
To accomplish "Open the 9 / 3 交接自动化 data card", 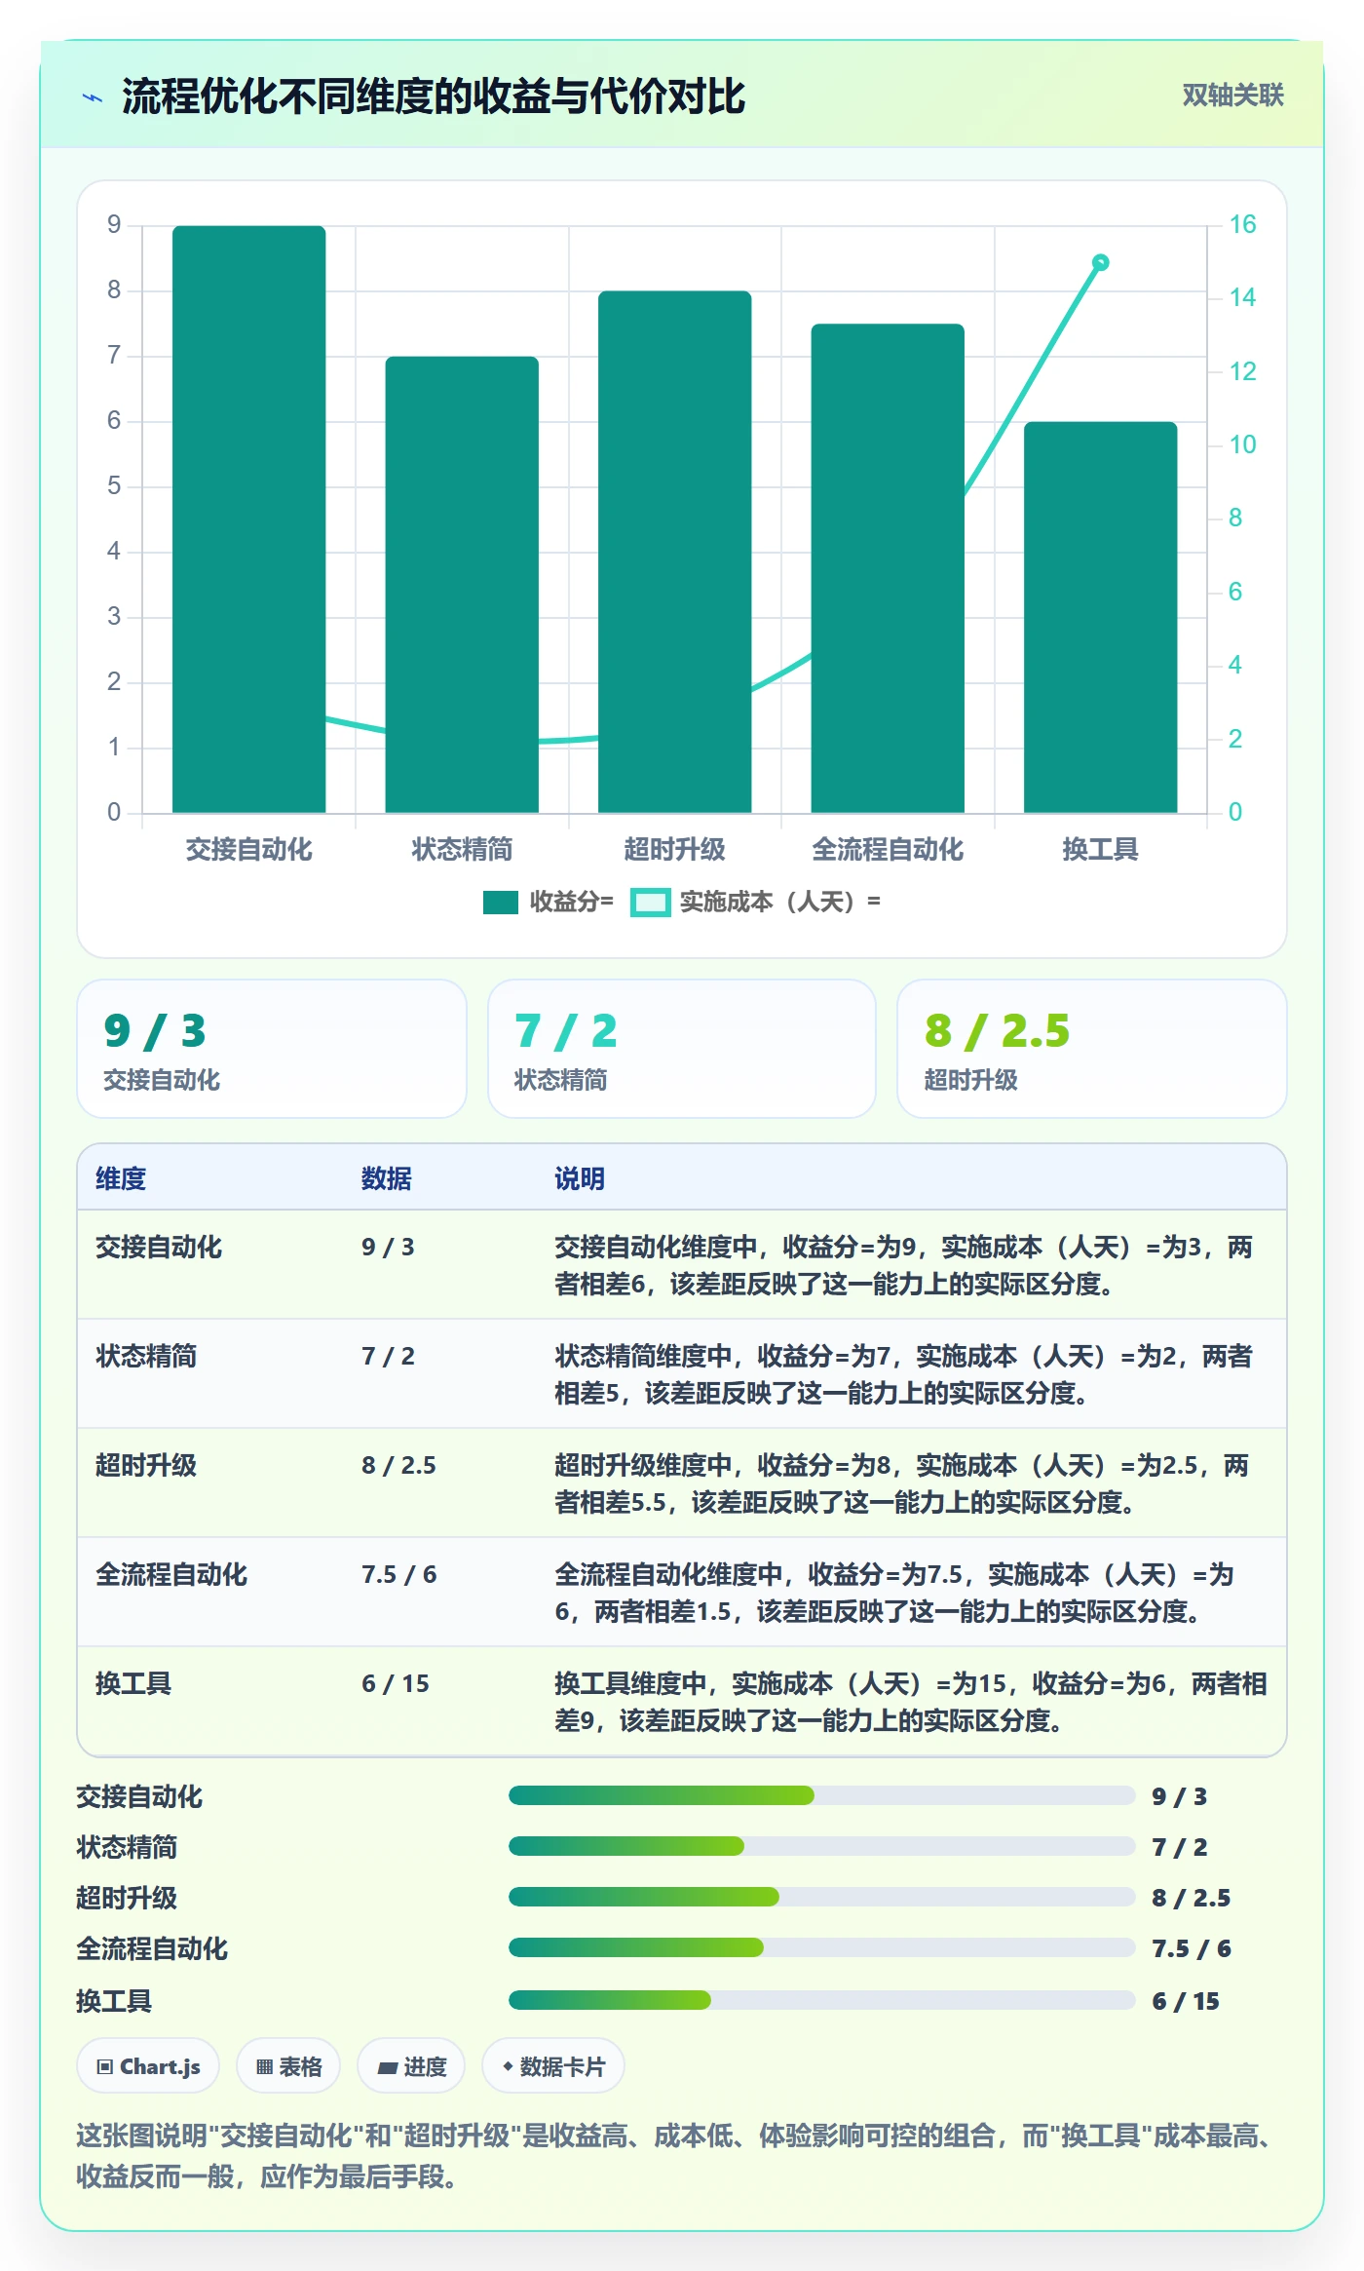I will pos(272,1049).
